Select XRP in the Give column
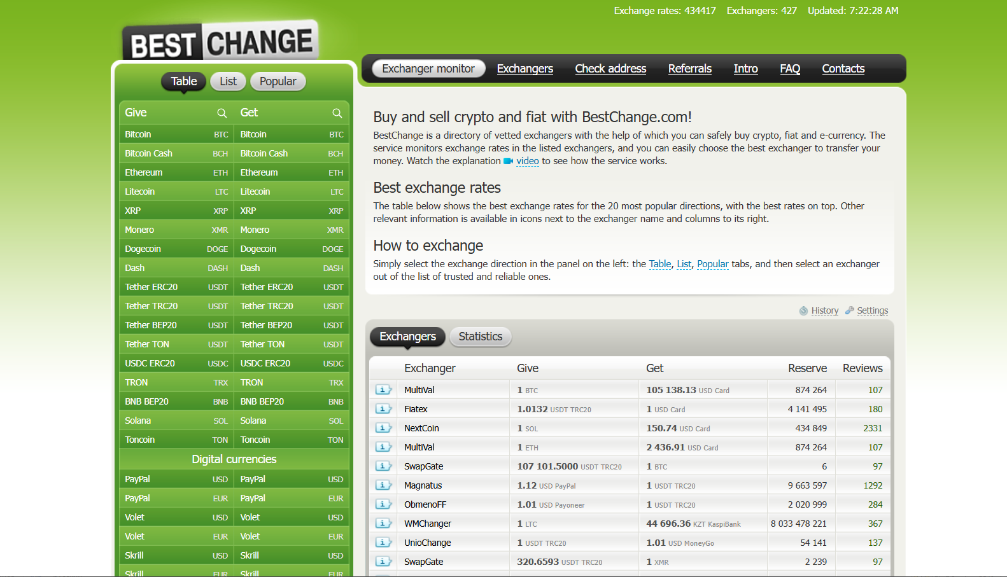 click(176, 211)
